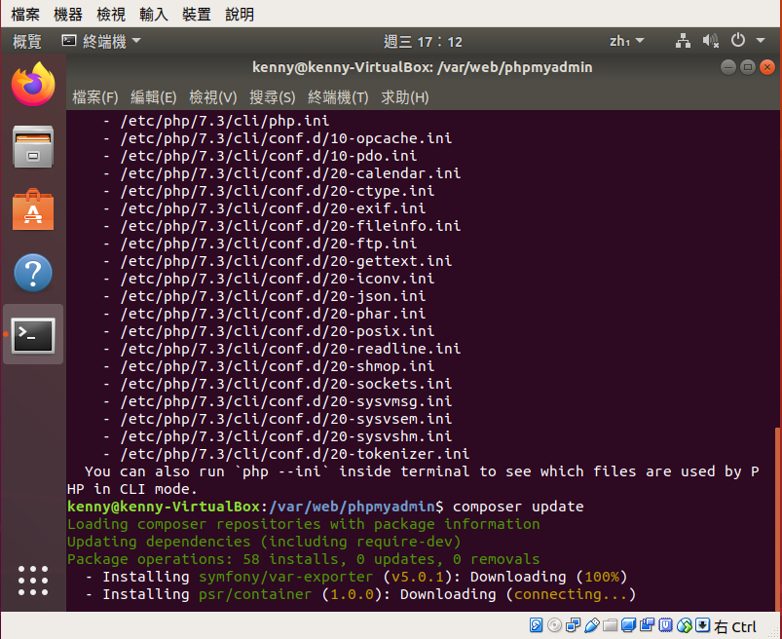Screen dimensions: 782x639
Task: Click the VirtualBox network status icon
Action: [x=573, y=625]
